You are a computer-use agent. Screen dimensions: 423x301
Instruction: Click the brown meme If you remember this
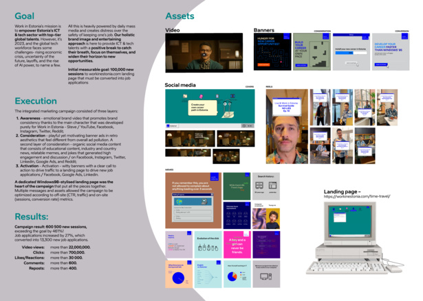click(193, 200)
